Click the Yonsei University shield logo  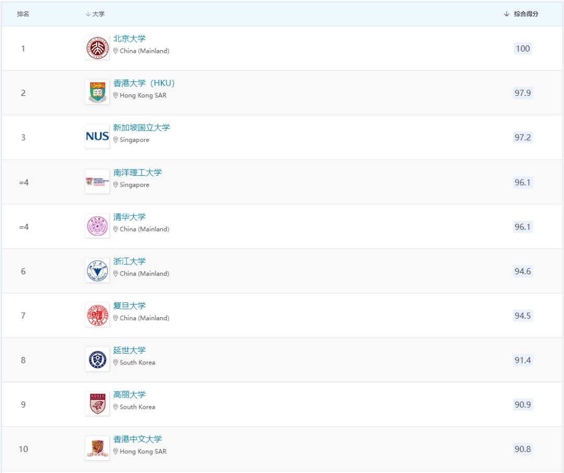click(x=97, y=359)
